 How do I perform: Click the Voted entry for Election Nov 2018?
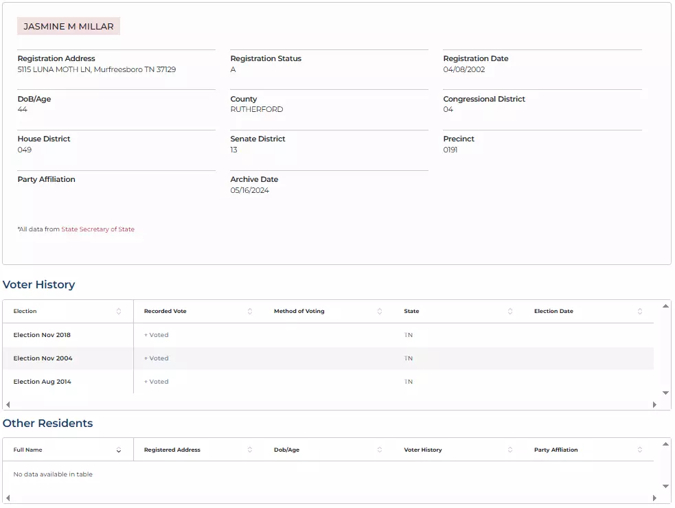pyautogui.click(x=157, y=335)
